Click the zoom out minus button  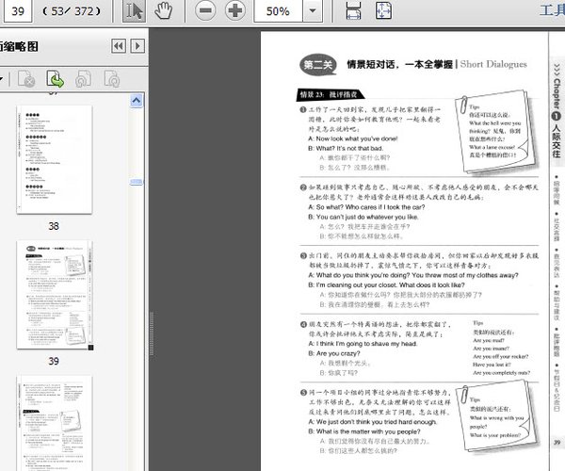pyautogui.click(x=204, y=11)
